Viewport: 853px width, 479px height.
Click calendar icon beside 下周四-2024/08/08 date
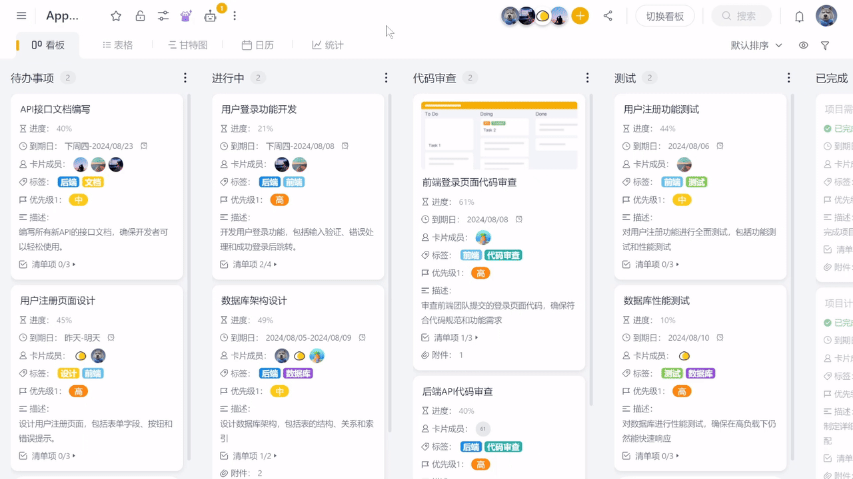(345, 146)
